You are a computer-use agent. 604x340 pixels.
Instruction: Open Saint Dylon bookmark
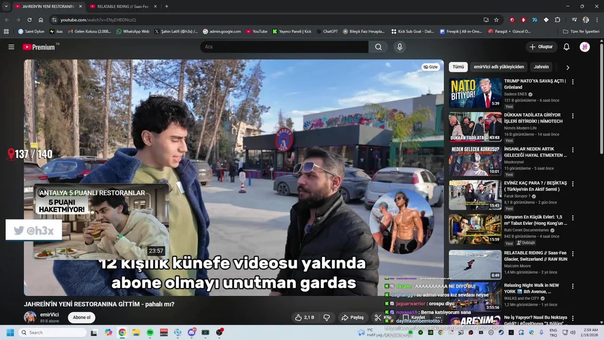pyautogui.click(x=31, y=31)
